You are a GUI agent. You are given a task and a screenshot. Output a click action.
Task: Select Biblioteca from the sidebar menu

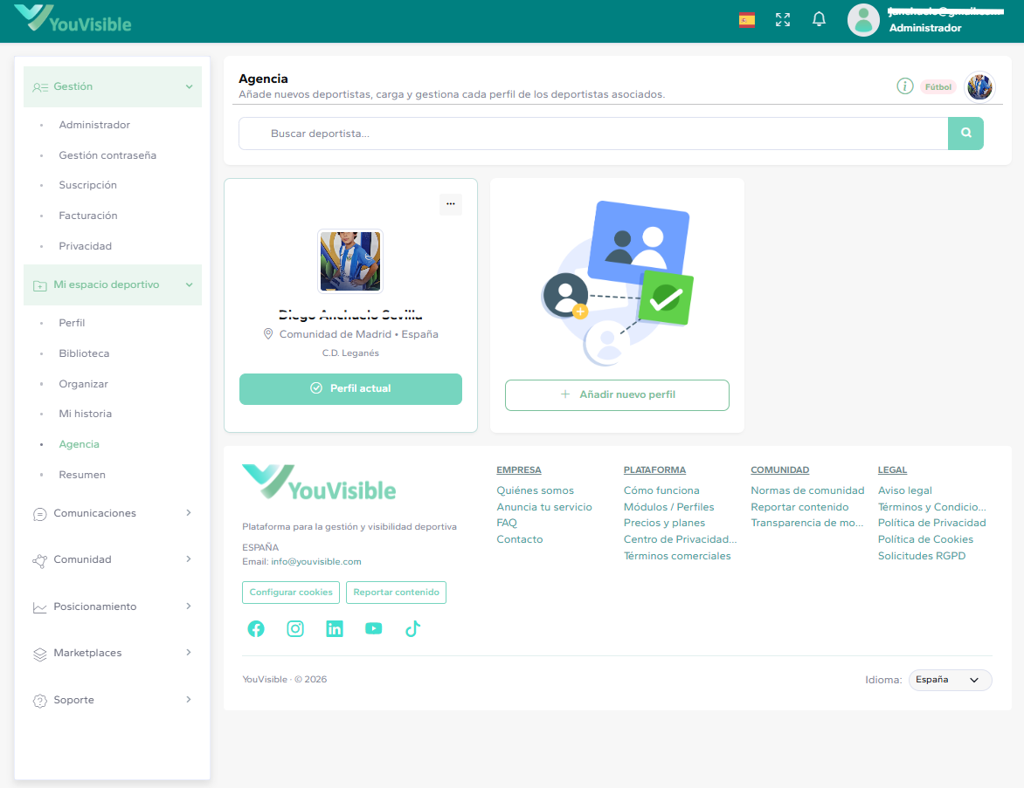coord(84,353)
